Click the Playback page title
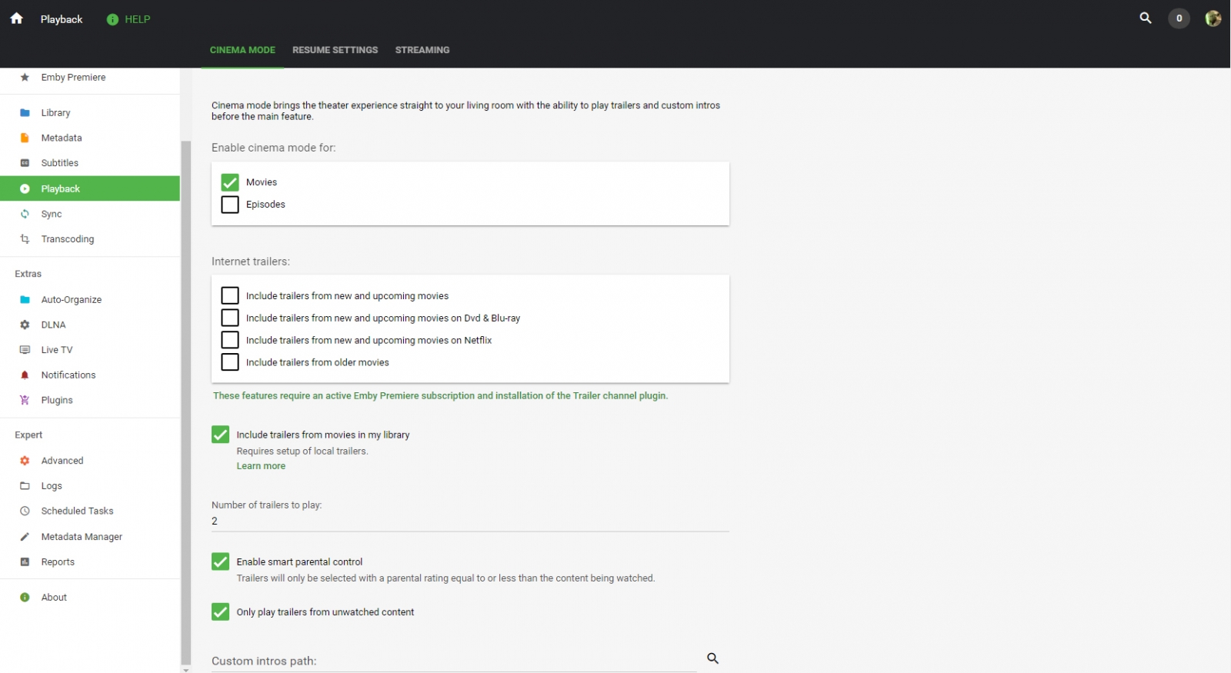Viewport: 1231px width, 673px height. tap(62, 19)
